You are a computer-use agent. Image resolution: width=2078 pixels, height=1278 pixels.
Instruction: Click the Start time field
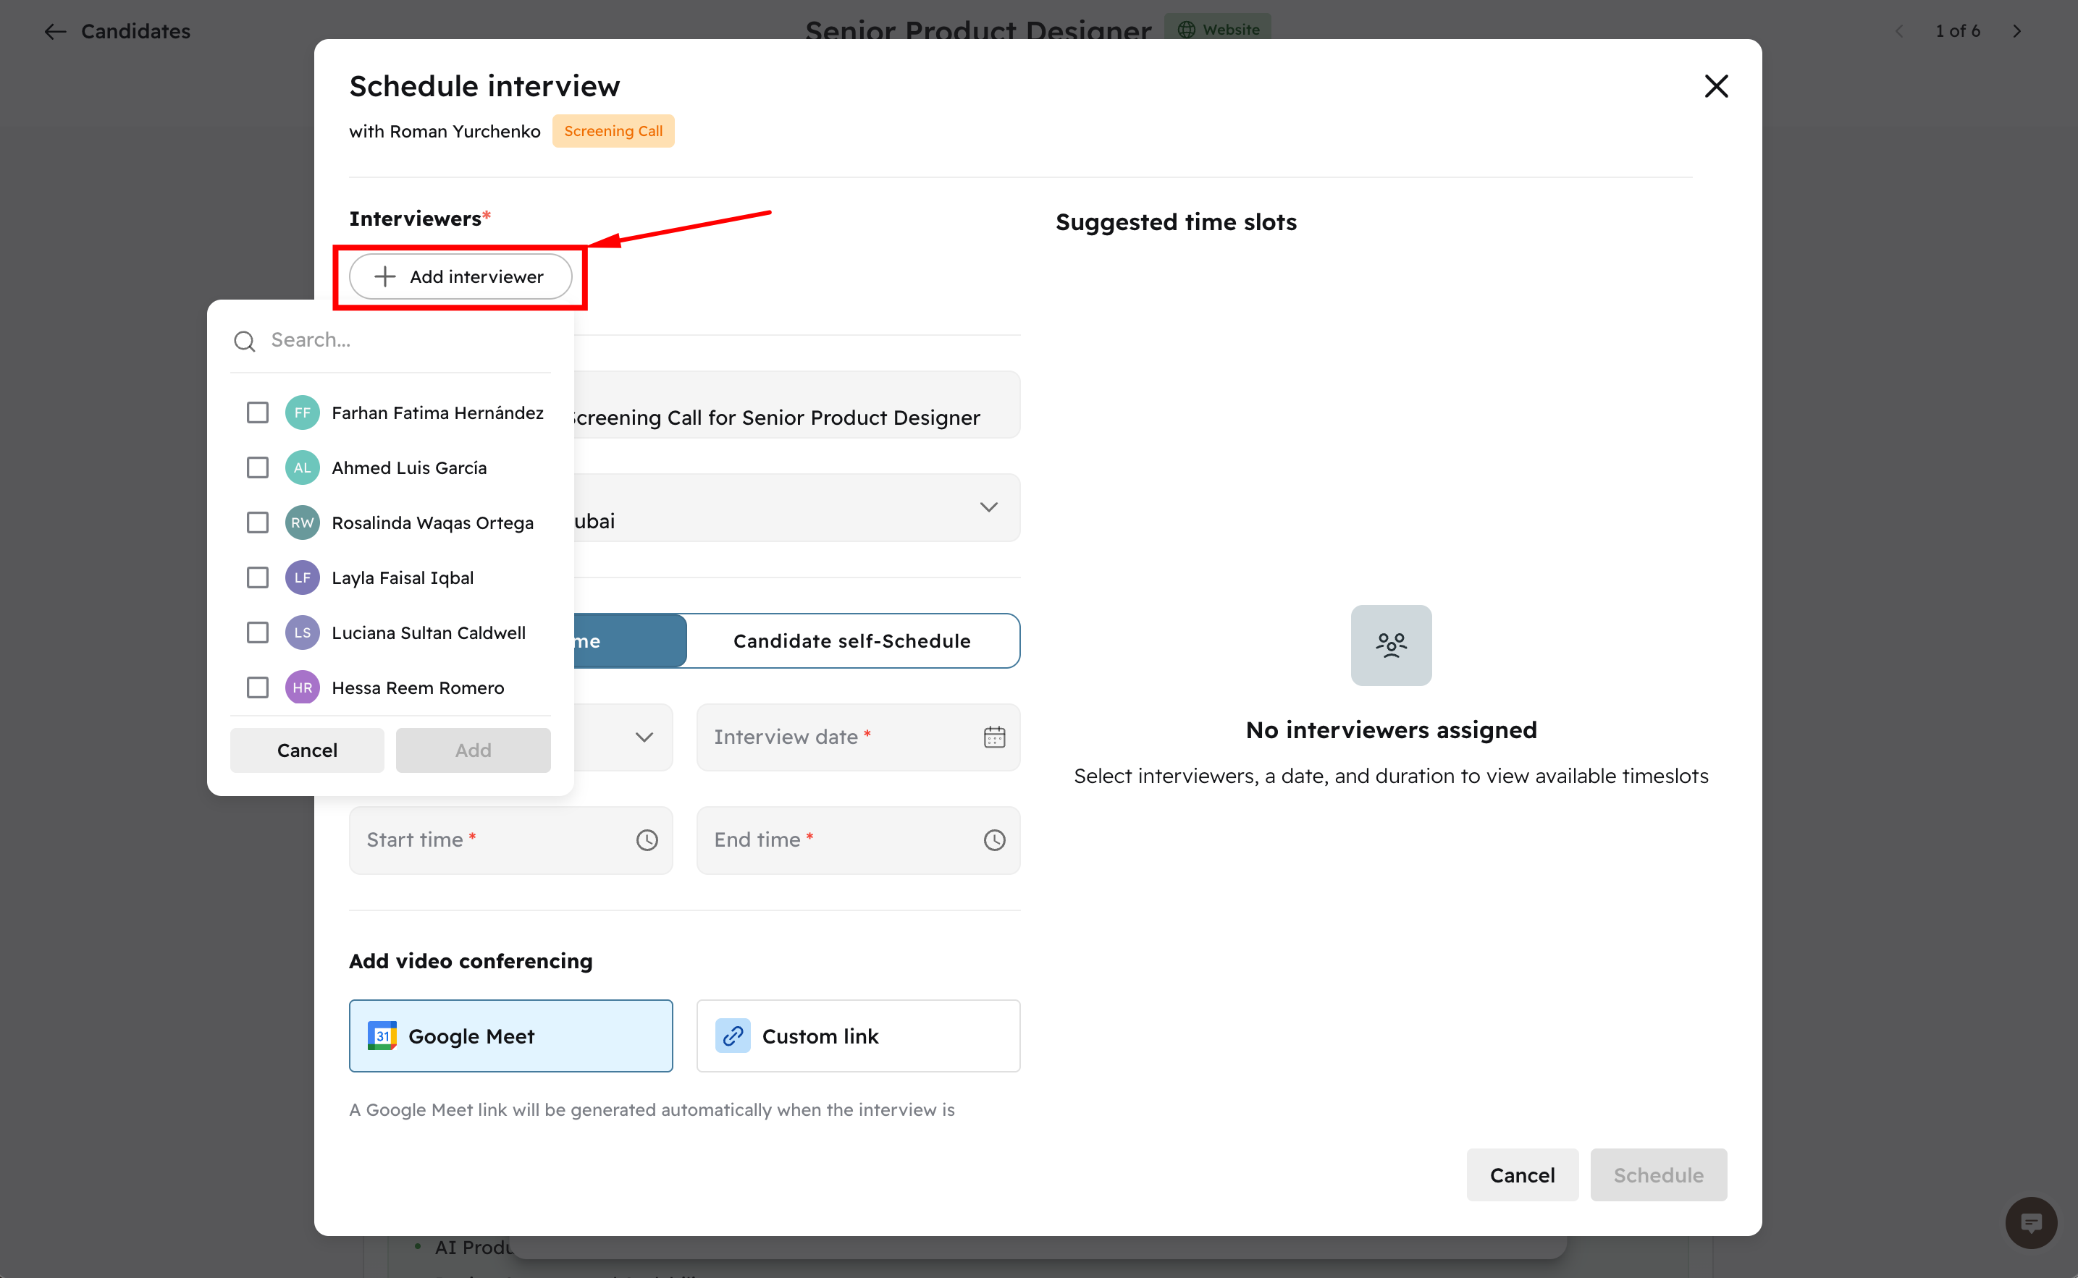pyautogui.click(x=510, y=840)
